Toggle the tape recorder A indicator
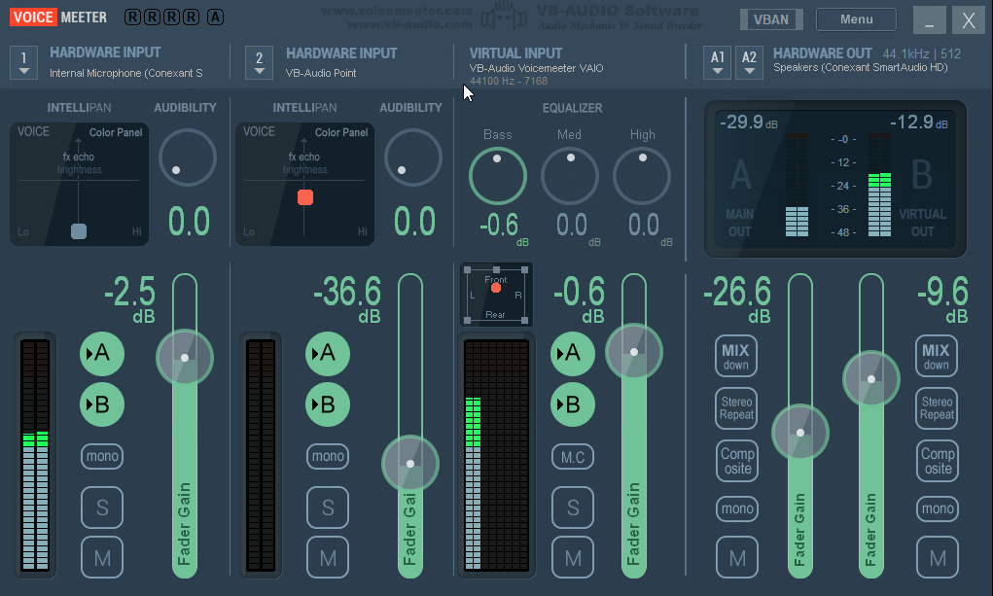The width and height of the screenshot is (993, 596). [215, 18]
